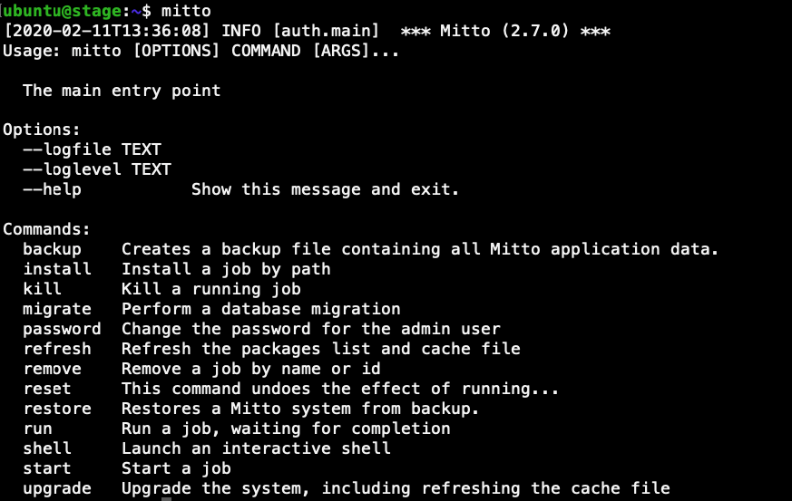Click the shell command name
792x501 pixels.
click(x=47, y=448)
